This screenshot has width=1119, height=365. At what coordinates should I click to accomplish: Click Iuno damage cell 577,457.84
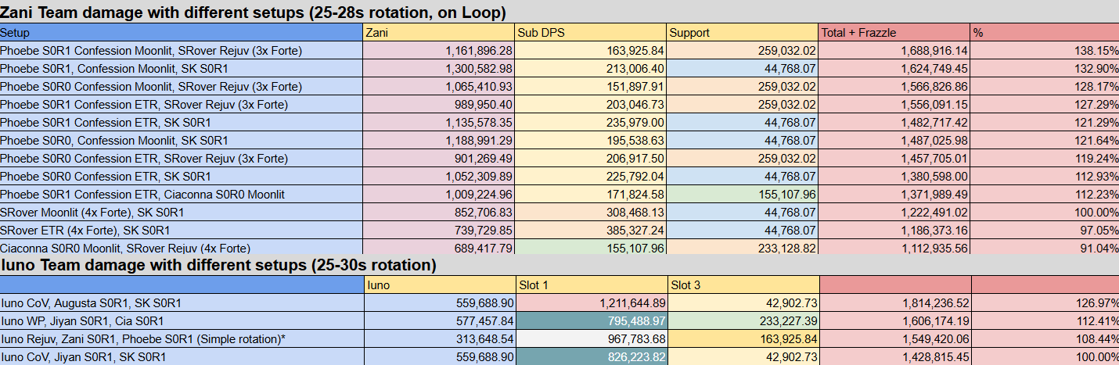point(439,320)
